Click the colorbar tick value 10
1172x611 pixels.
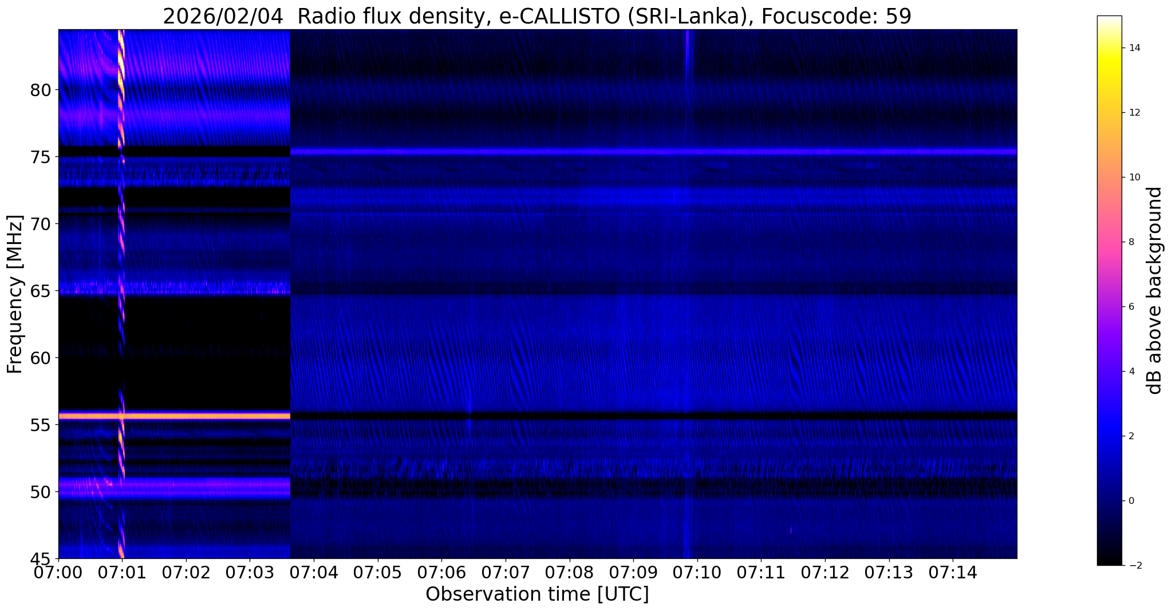(x=1134, y=178)
